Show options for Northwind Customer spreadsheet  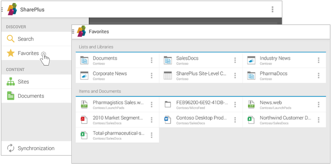318,120
